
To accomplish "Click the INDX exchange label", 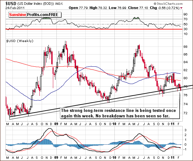I will click(59, 3).
